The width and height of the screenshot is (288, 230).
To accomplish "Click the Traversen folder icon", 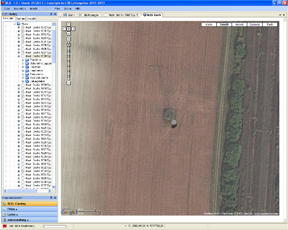I will pos(27,67).
